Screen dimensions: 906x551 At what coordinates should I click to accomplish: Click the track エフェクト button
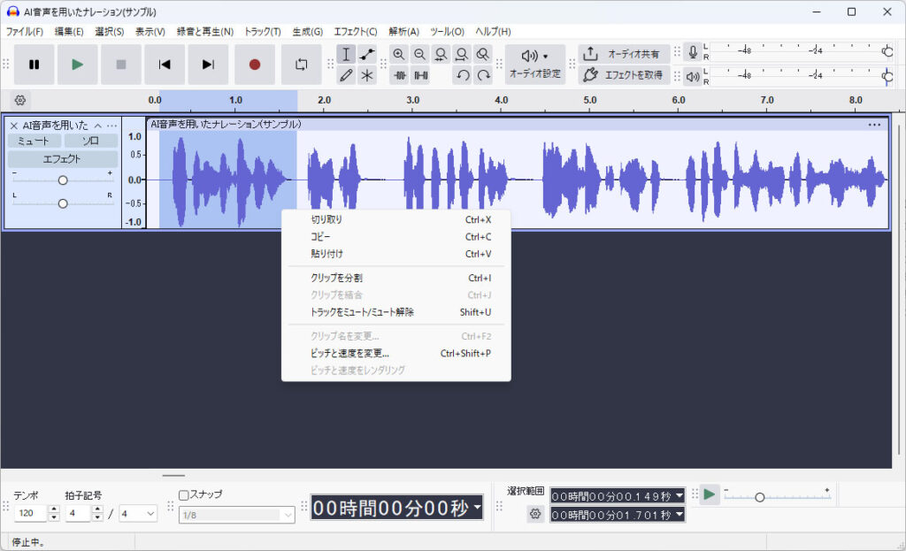tap(63, 159)
